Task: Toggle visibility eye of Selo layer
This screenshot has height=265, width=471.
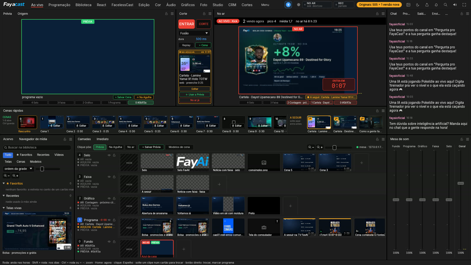Action: (x=109, y=155)
